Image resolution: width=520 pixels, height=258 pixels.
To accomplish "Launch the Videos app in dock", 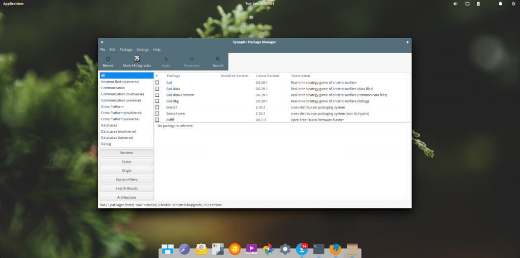I will point(251,249).
